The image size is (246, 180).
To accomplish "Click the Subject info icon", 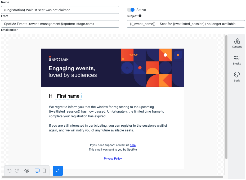I will [x=140, y=16].
